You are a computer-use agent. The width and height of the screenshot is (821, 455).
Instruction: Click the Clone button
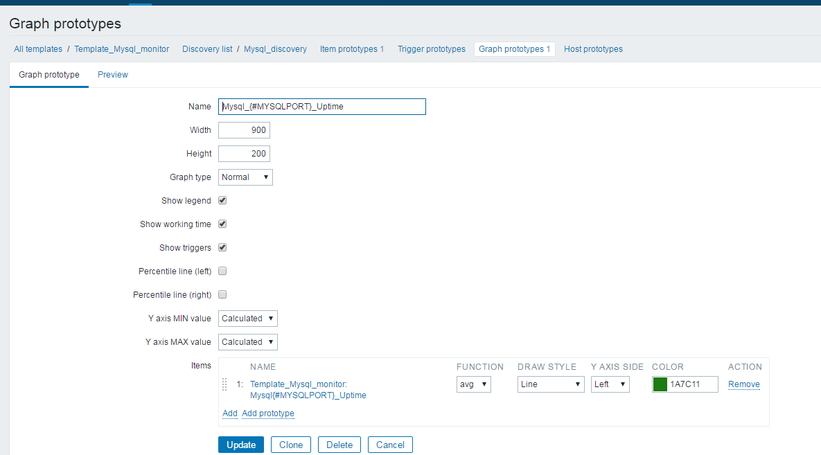pos(290,445)
